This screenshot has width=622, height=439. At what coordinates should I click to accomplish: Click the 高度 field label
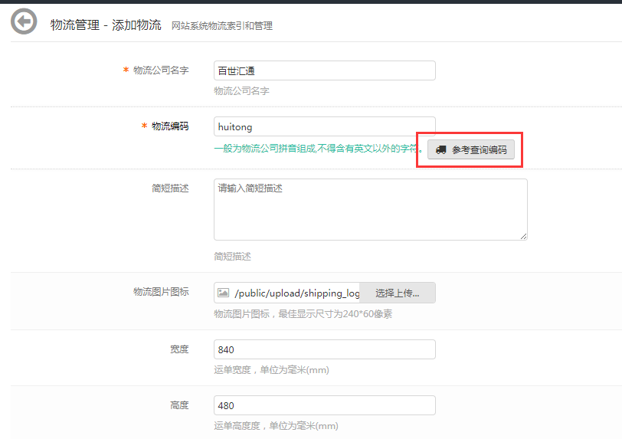[178, 405]
